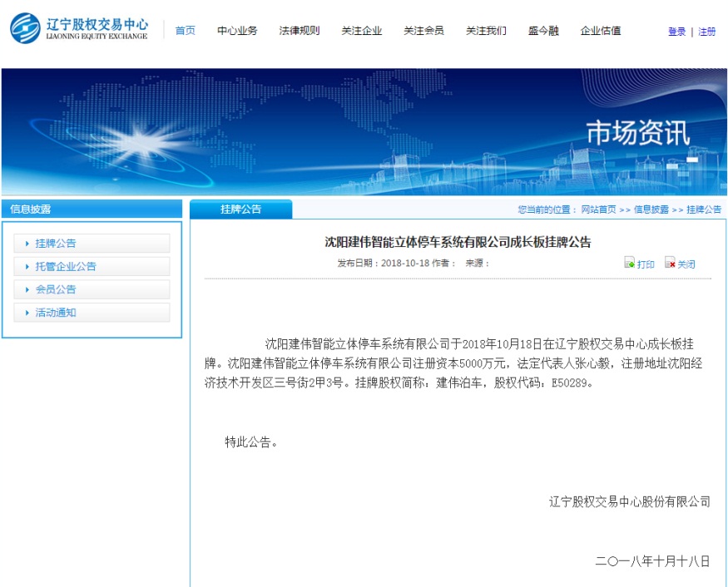This screenshot has height=587, width=728.
Task: Click the date 二〇一八年十月十八日
Action: (653, 561)
